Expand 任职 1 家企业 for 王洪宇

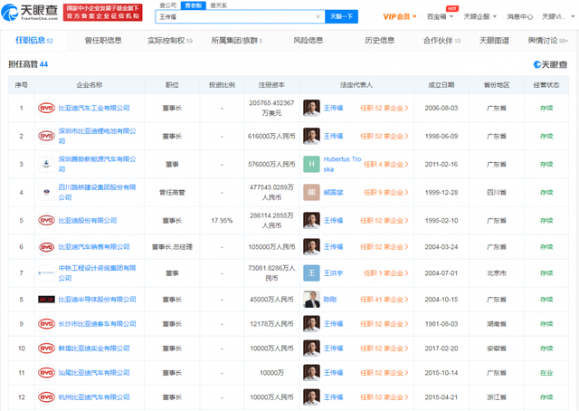pyautogui.click(x=386, y=273)
